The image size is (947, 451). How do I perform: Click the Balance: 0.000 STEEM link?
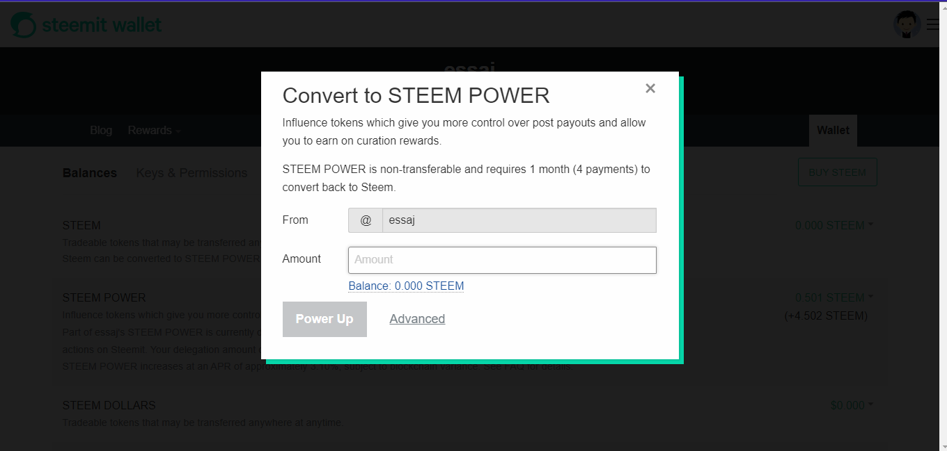pos(406,286)
